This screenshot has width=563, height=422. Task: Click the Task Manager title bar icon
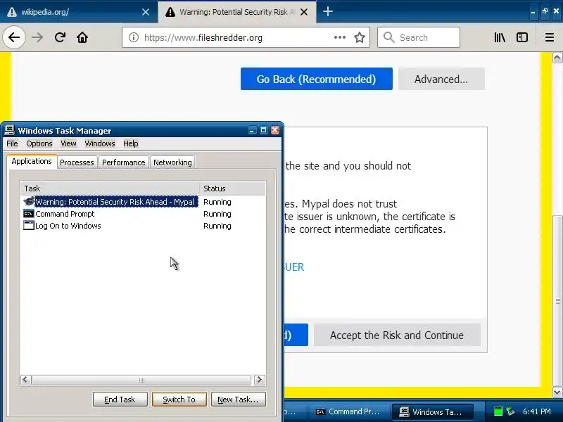[9, 130]
